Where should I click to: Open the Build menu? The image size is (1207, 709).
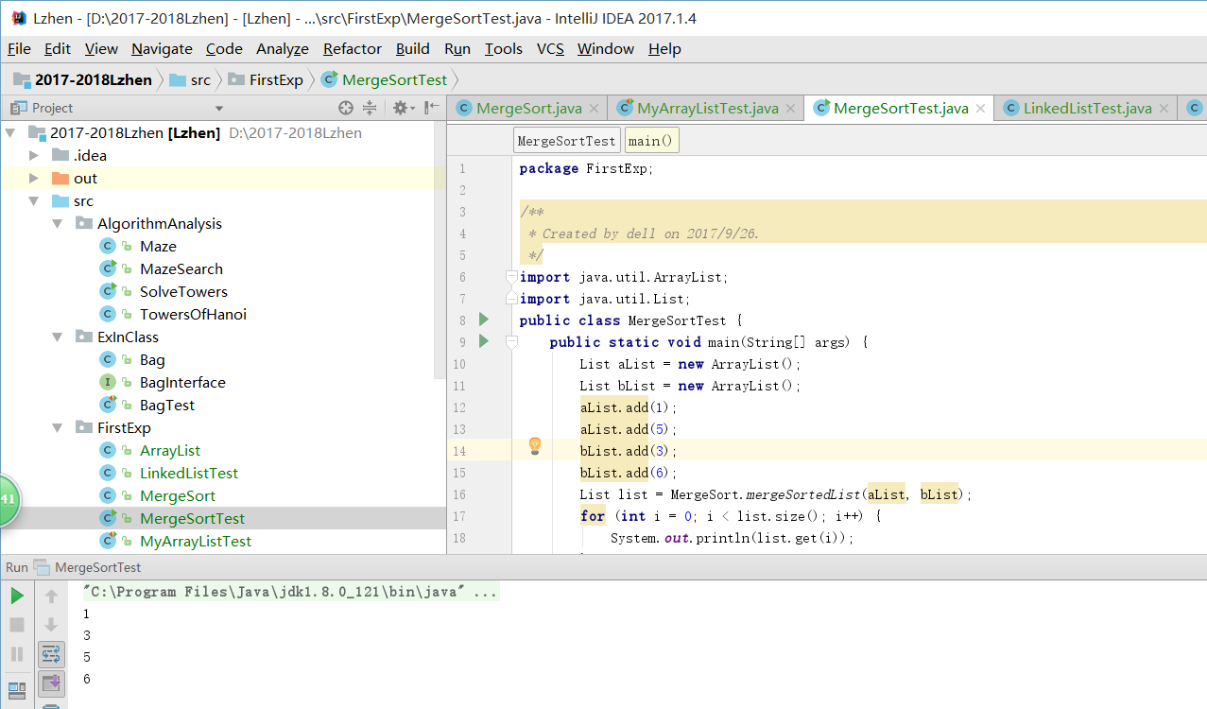click(412, 49)
